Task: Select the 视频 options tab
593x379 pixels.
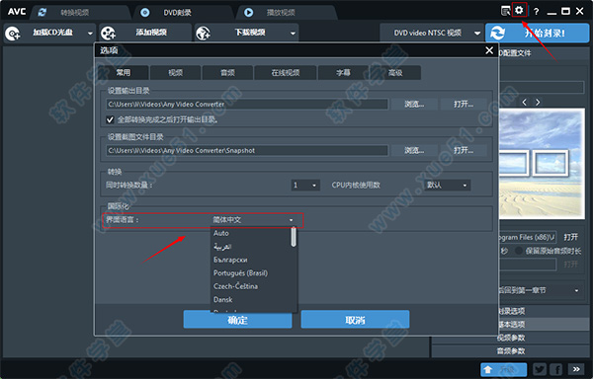Action: [176, 72]
